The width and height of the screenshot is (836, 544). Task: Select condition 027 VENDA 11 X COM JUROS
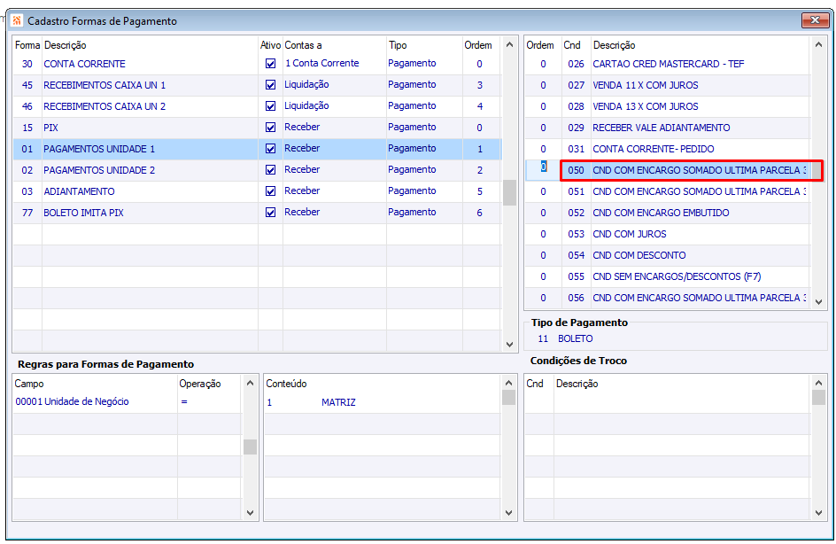[x=668, y=85]
